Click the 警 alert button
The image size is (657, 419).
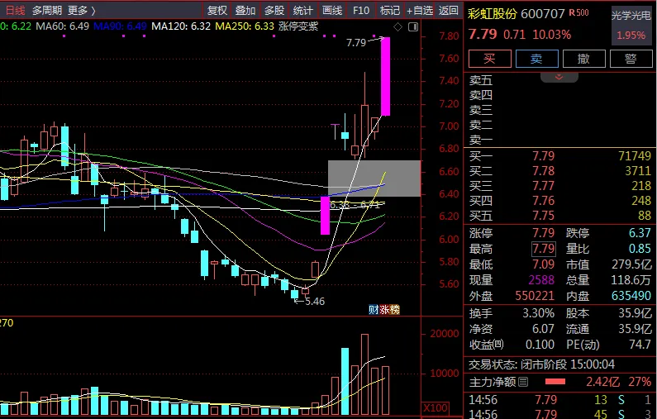click(x=631, y=58)
